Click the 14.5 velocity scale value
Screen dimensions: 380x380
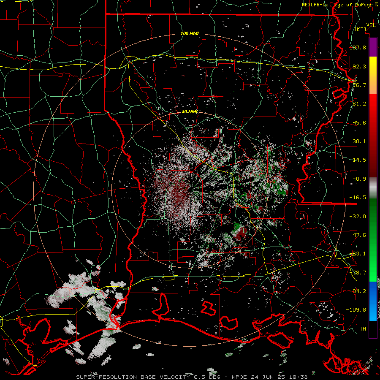359,160
